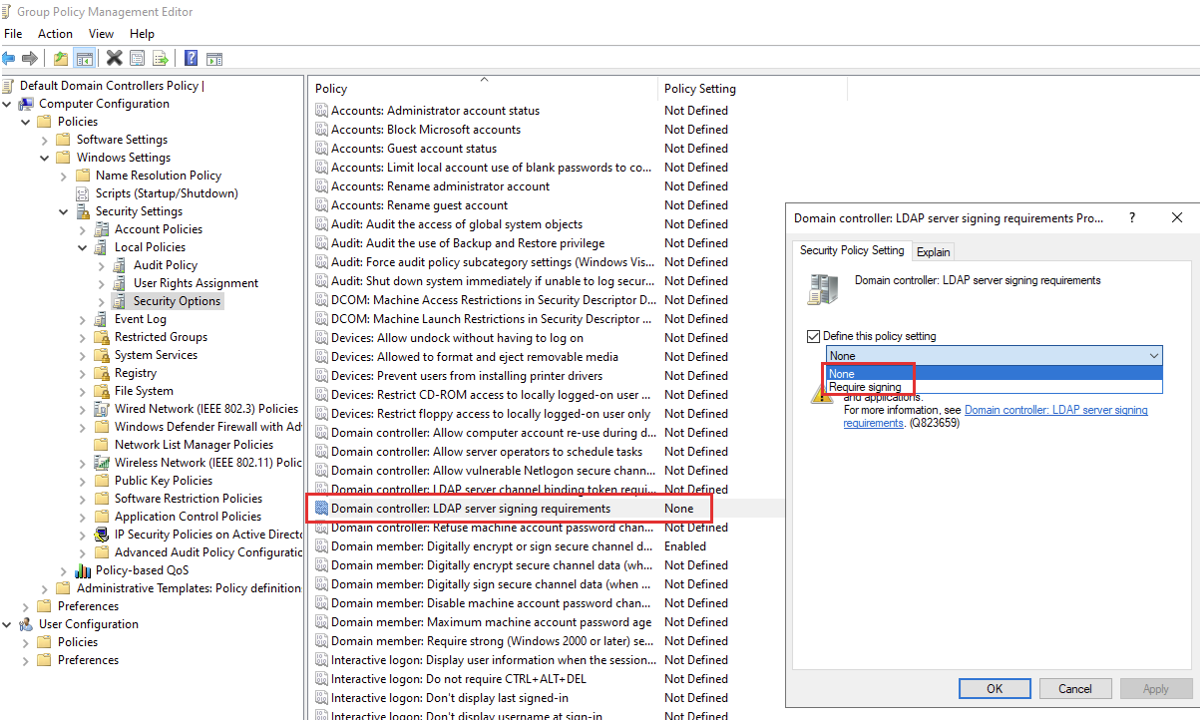Click the Export List toolbar icon
The width and height of the screenshot is (1200, 720).
[160, 57]
